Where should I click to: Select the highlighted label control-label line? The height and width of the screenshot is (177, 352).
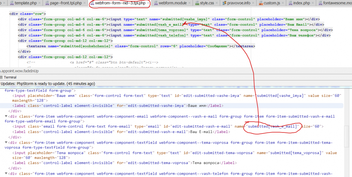click(117, 106)
